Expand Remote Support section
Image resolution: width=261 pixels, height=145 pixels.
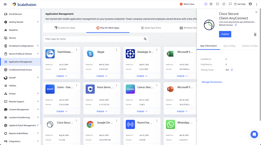pyautogui.click(x=38, y=101)
